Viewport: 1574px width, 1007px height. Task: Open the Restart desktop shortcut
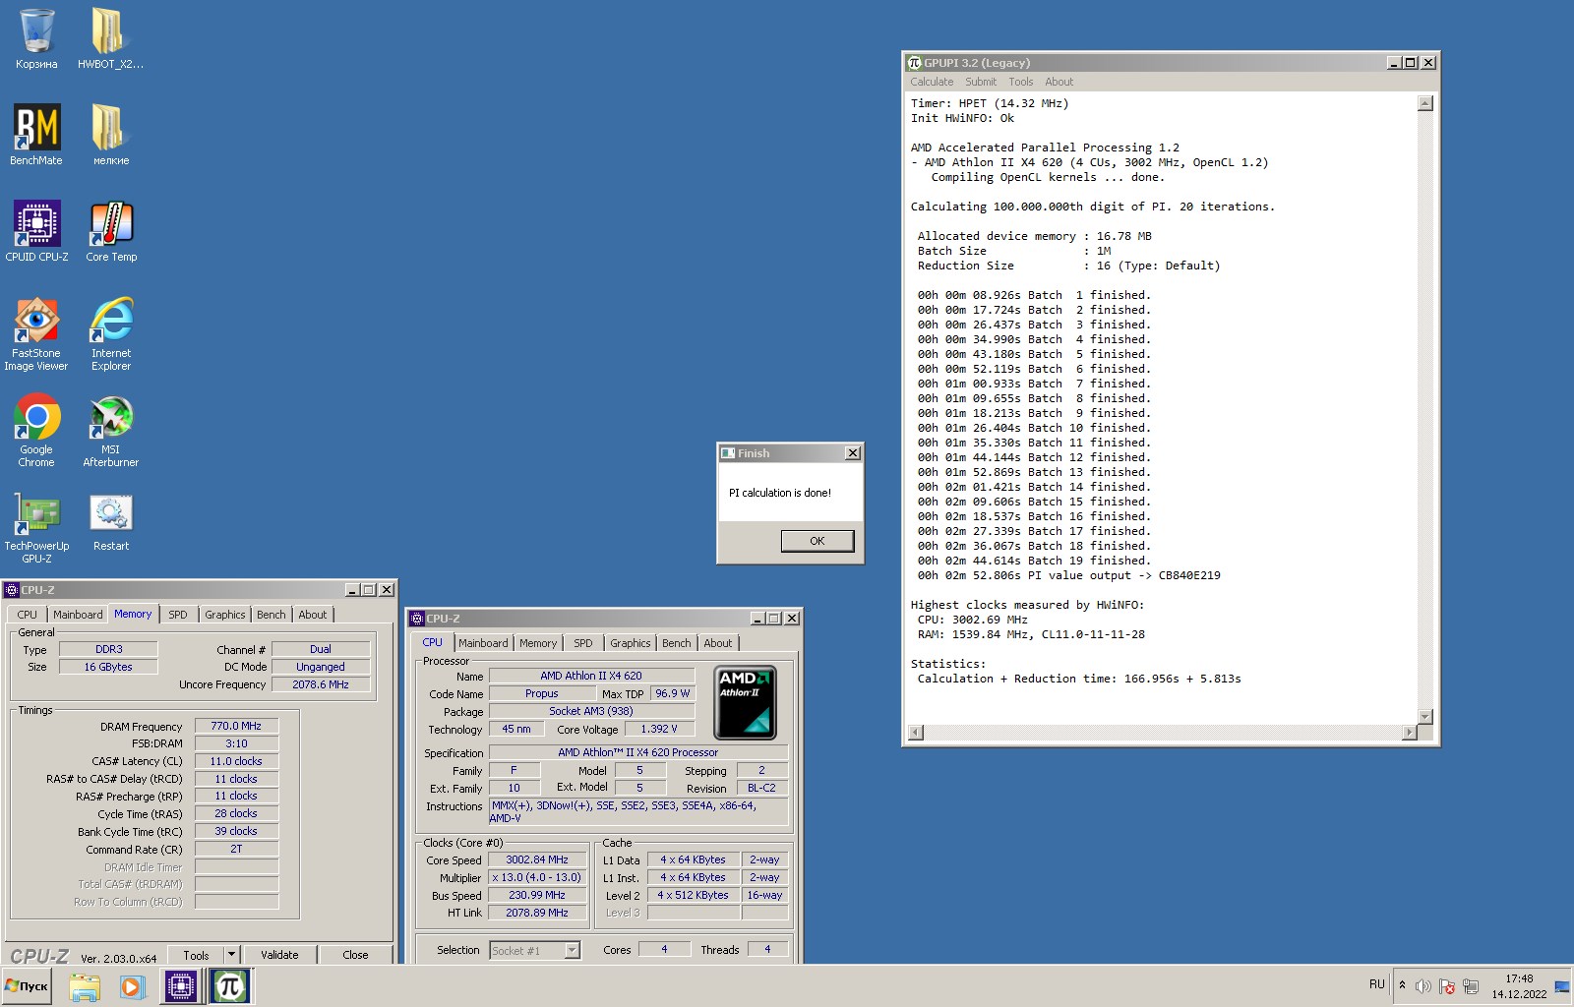110,521
